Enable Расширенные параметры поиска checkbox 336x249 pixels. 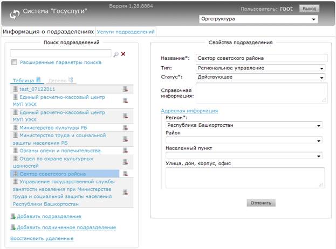(x=15, y=62)
